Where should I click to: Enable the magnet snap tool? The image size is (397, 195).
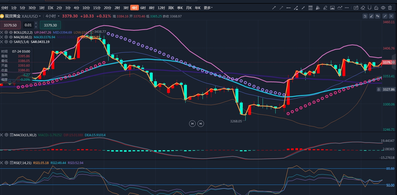[370, 8]
